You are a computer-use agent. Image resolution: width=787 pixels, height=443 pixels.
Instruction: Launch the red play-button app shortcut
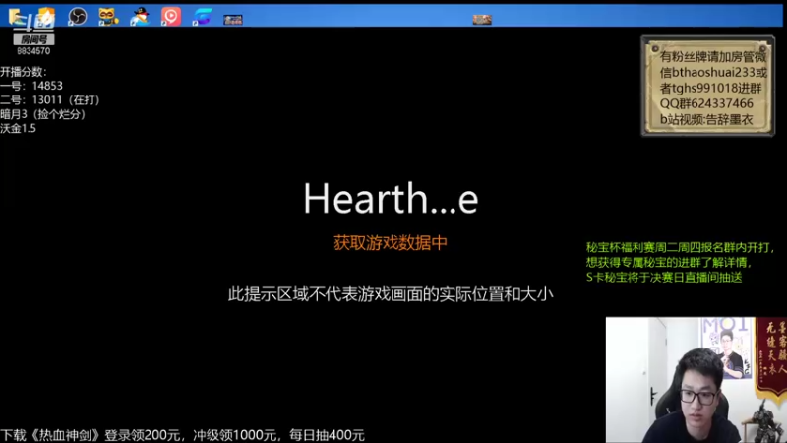170,16
